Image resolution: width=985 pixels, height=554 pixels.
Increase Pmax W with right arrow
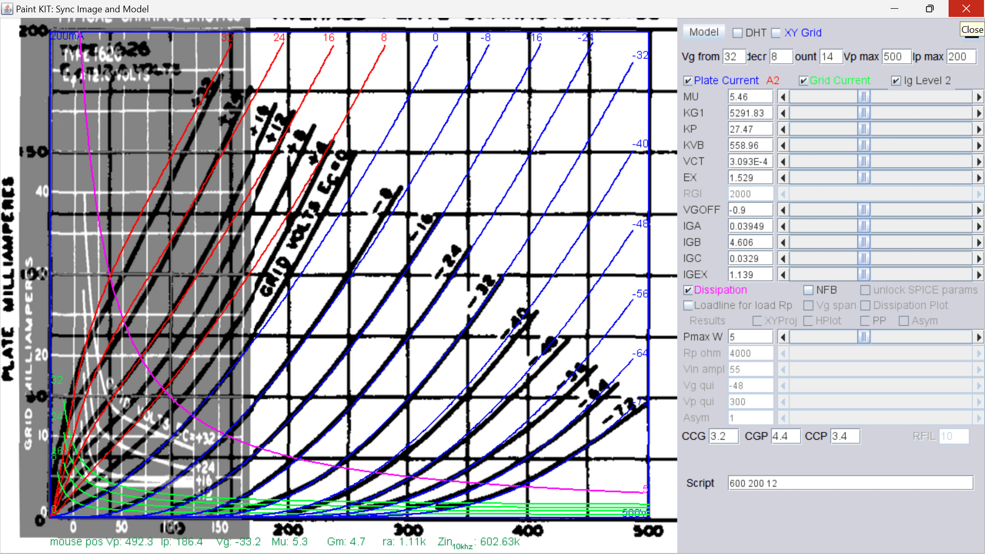click(978, 337)
